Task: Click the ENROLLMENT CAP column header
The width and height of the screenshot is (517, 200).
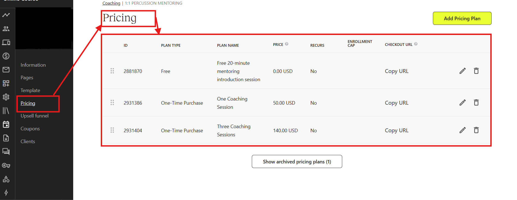Action: click(360, 43)
